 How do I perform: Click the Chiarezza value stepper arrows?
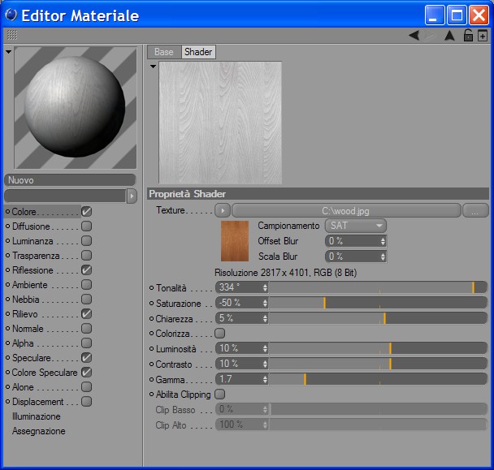tap(265, 318)
